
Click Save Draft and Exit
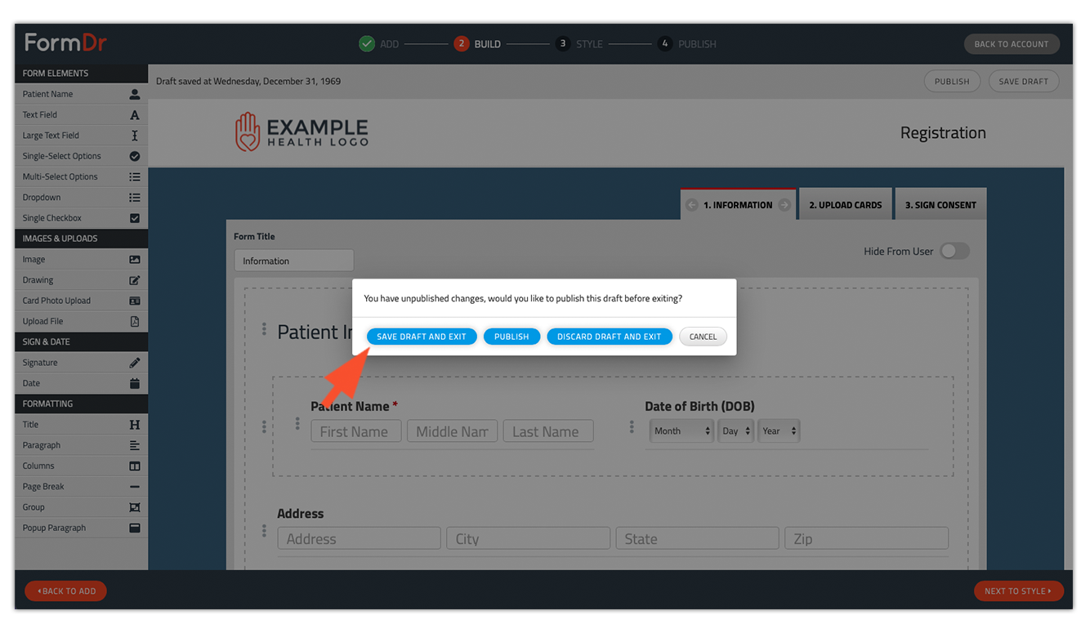coord(421,336)
